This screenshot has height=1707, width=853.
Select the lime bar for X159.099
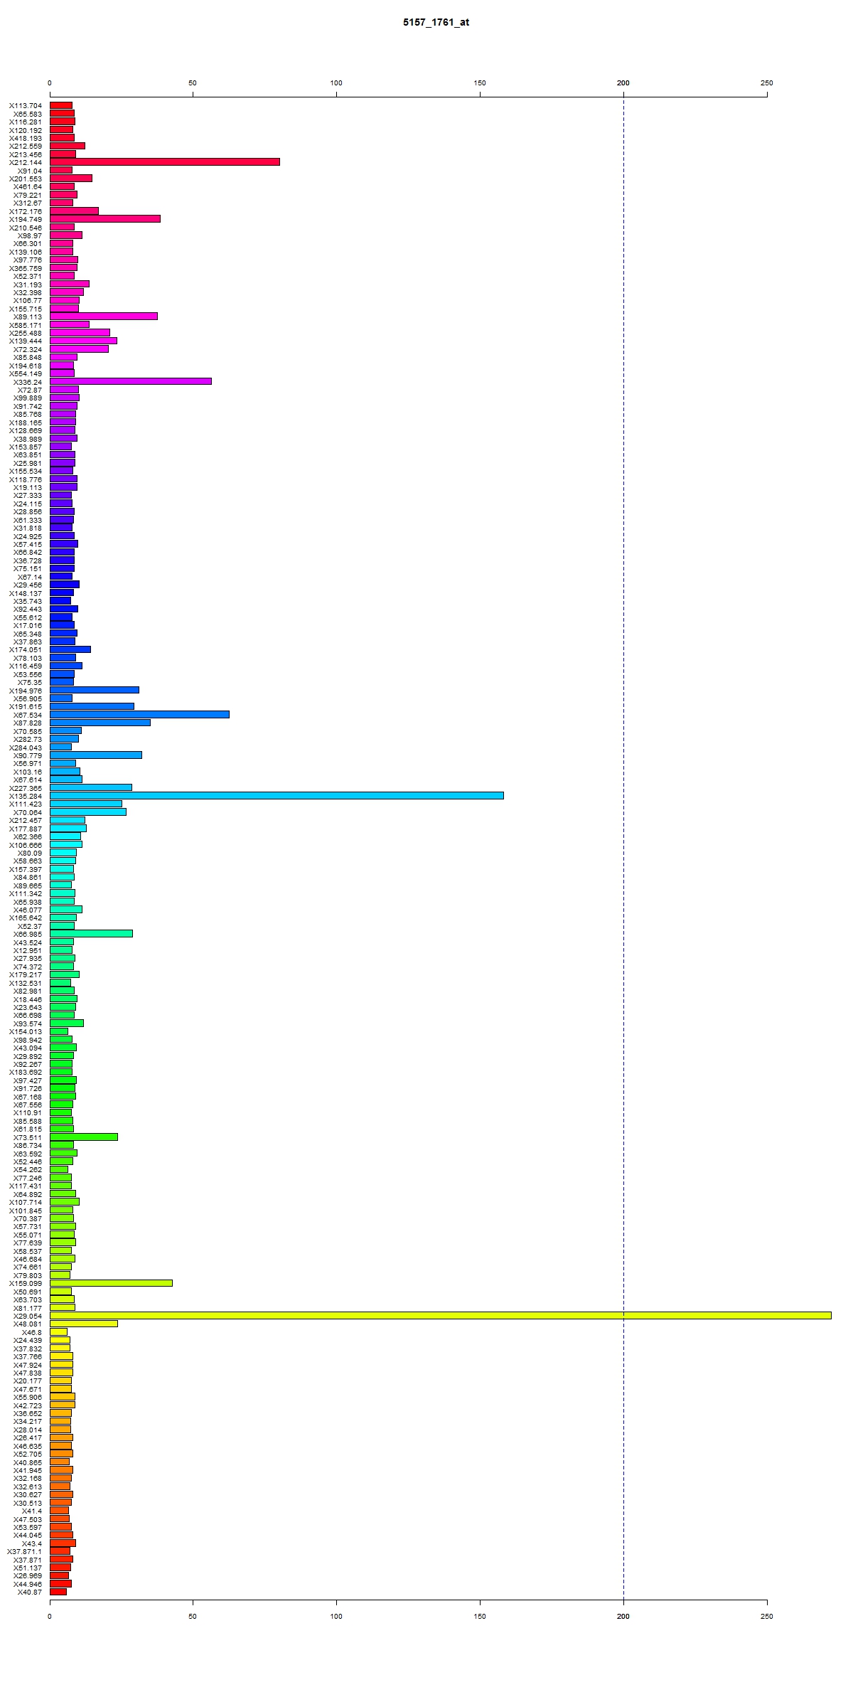pos(111,1283)
